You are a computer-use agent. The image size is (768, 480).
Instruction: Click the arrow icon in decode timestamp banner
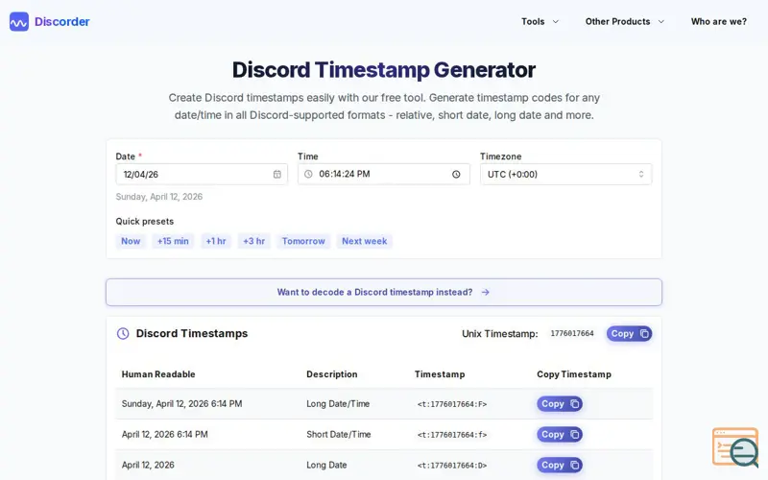pyautogui.click(x=486, y=293)
